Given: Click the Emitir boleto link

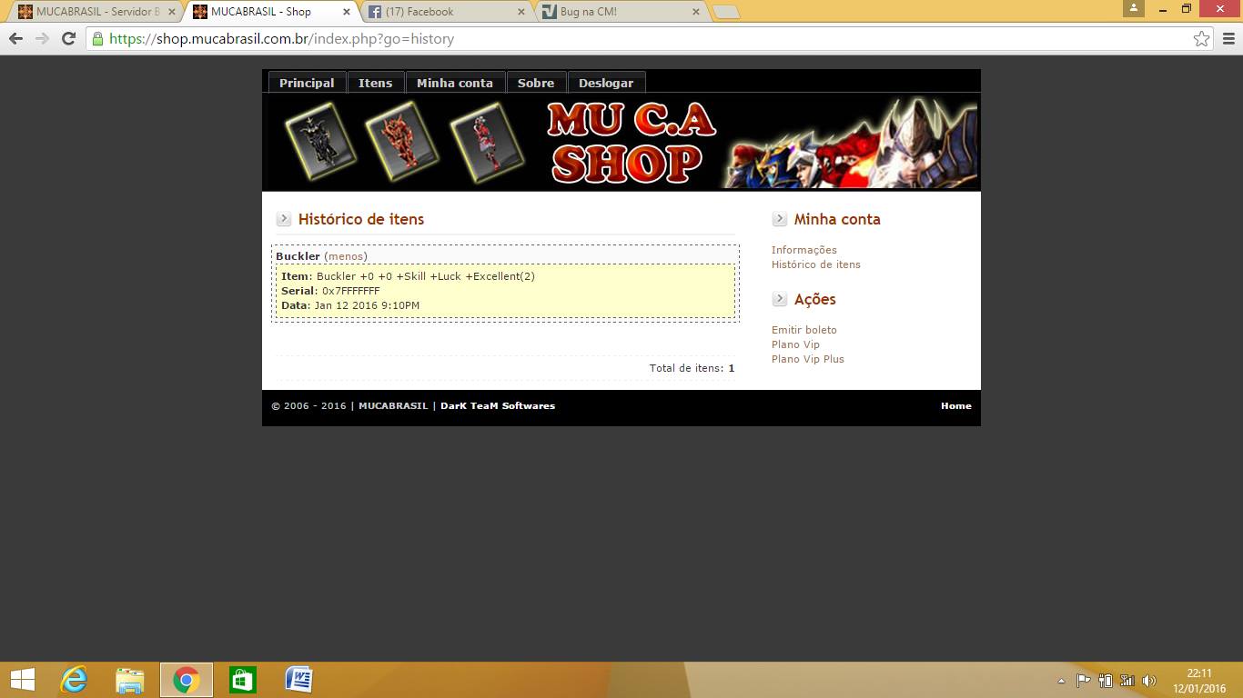Looking at the screenshot, I should [803, 330].
